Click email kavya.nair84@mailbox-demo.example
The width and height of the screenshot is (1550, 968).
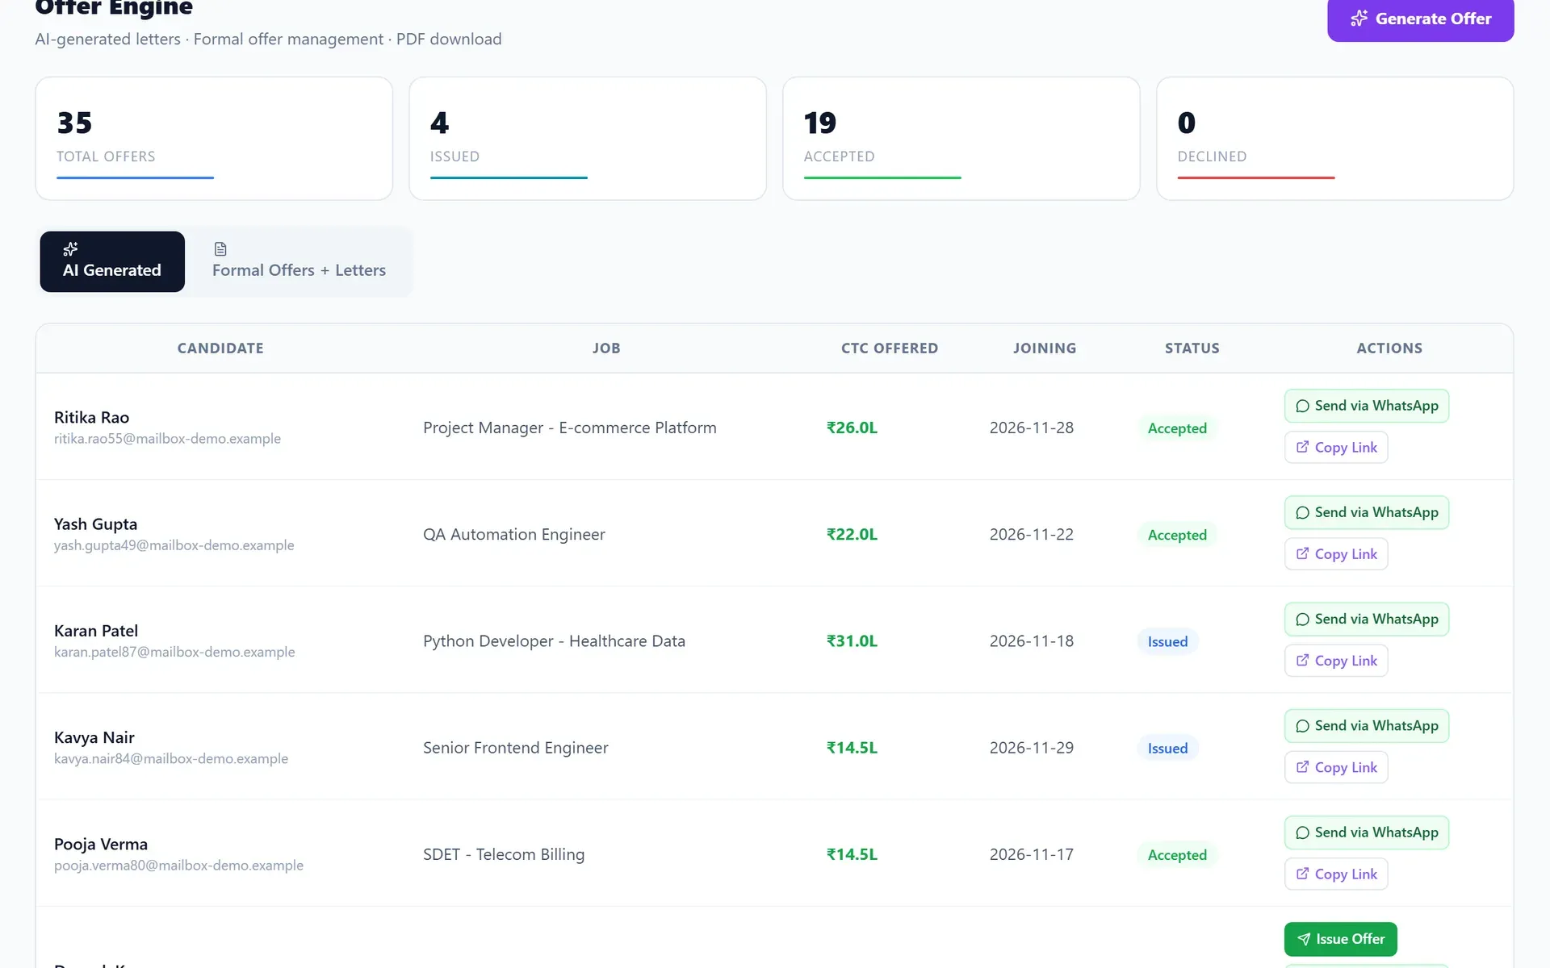pos(171,759)
